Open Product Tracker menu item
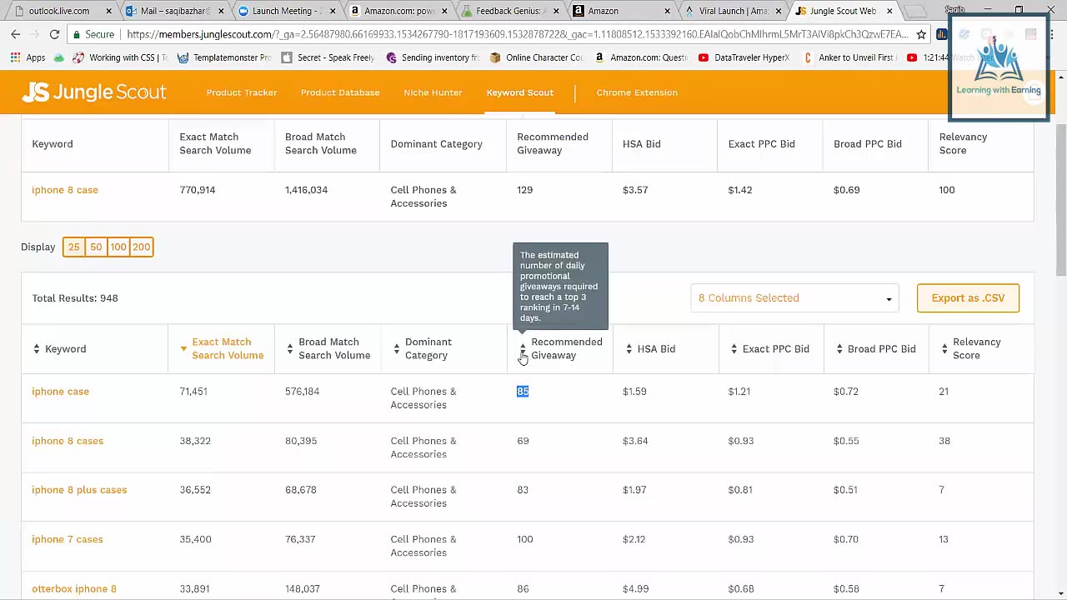Image resolution: width=1067 pixels, height=600 pixels. pyautogui.click(x=242, y=92)
